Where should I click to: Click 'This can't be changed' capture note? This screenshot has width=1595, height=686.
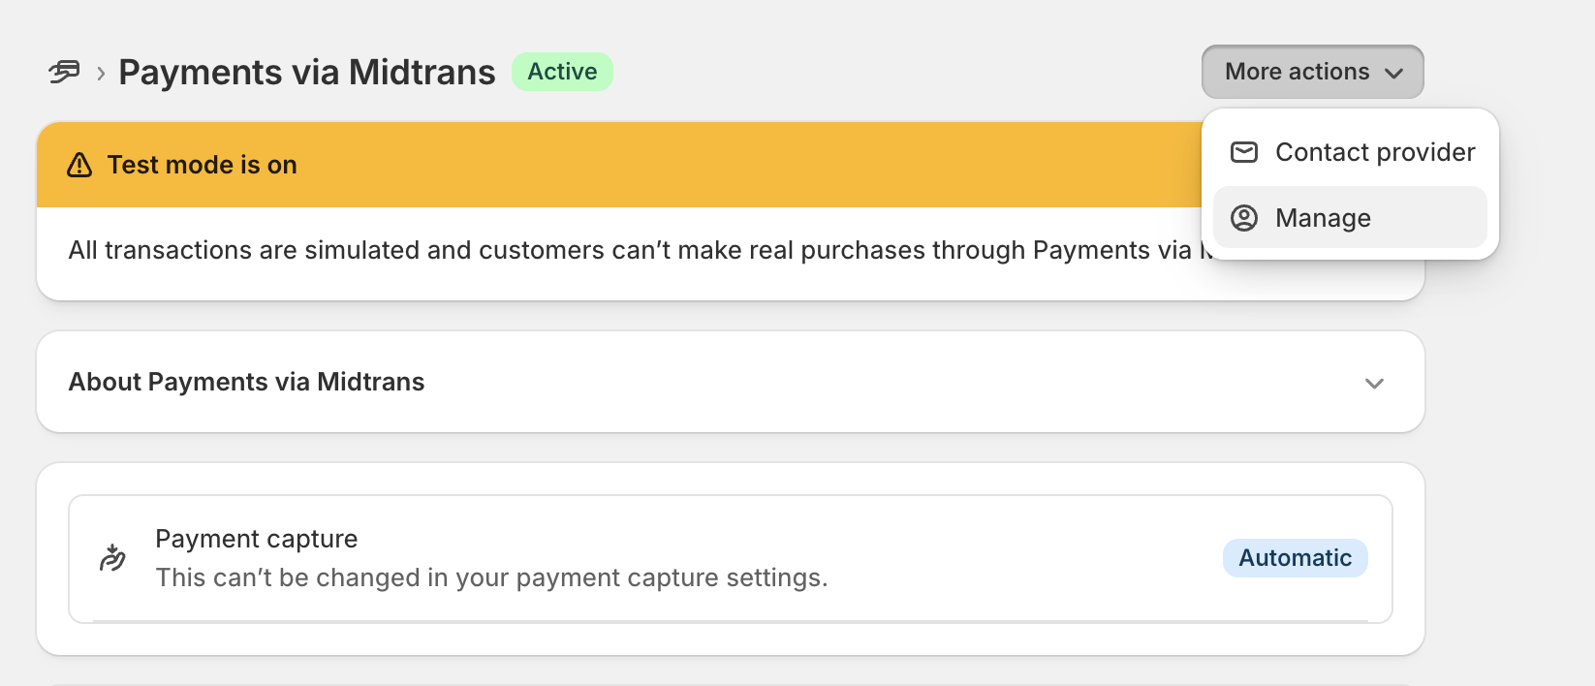(491, 577)
